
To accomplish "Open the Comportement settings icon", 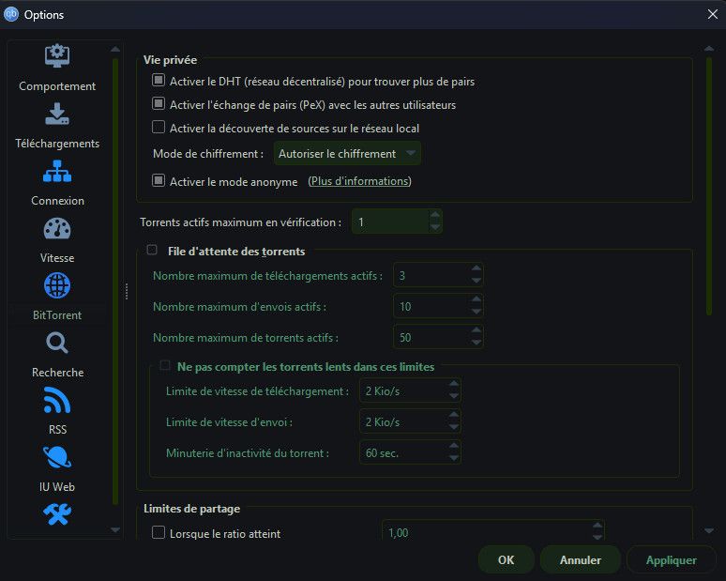I will (57, 56).
